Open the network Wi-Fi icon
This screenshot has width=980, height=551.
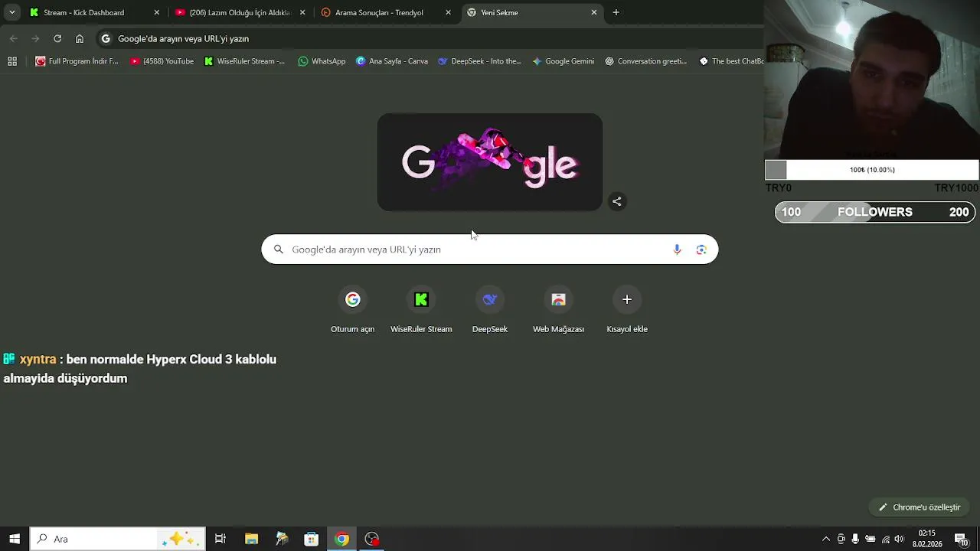[886, 540]
